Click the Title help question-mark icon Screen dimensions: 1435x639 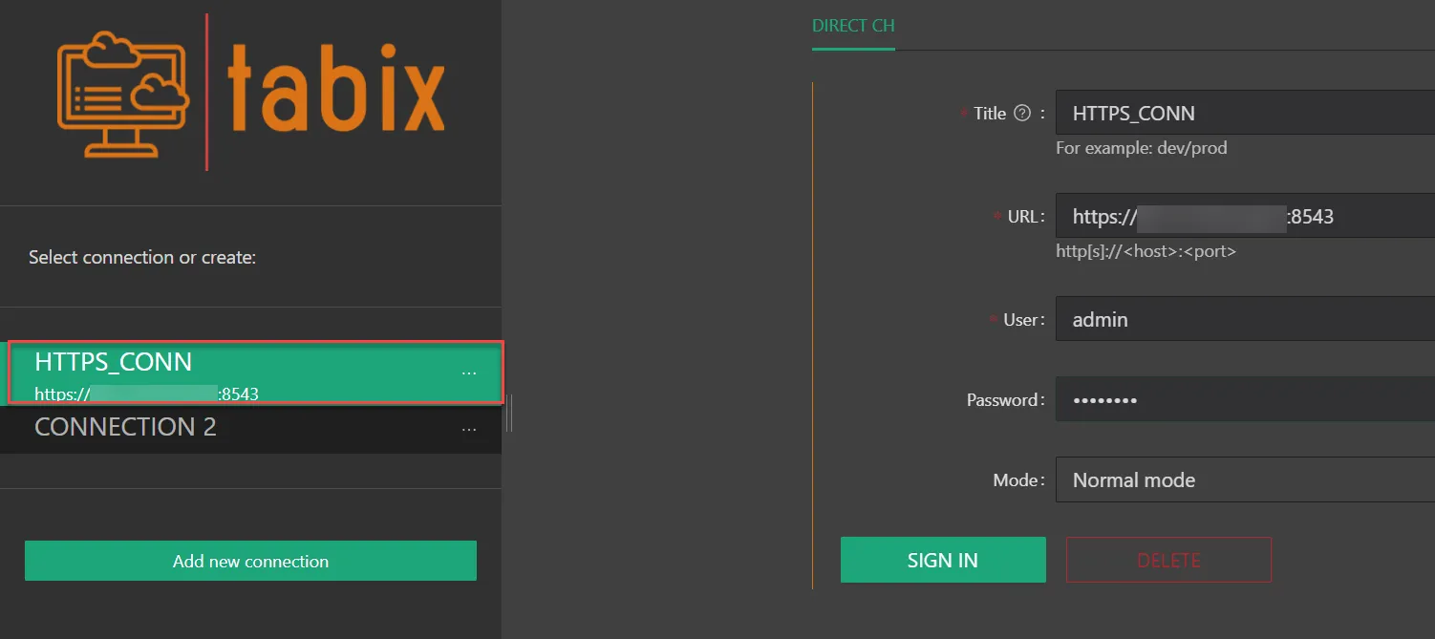tap(1022, 114)
